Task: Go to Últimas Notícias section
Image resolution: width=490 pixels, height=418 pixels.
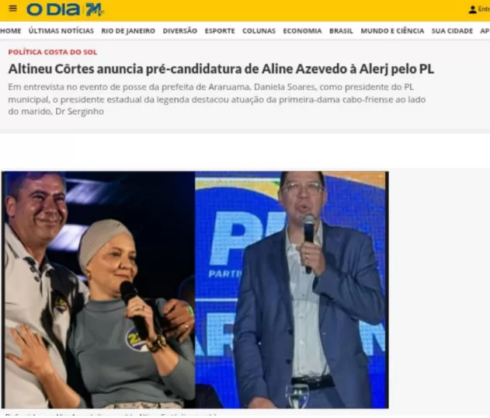Action: 61,31
